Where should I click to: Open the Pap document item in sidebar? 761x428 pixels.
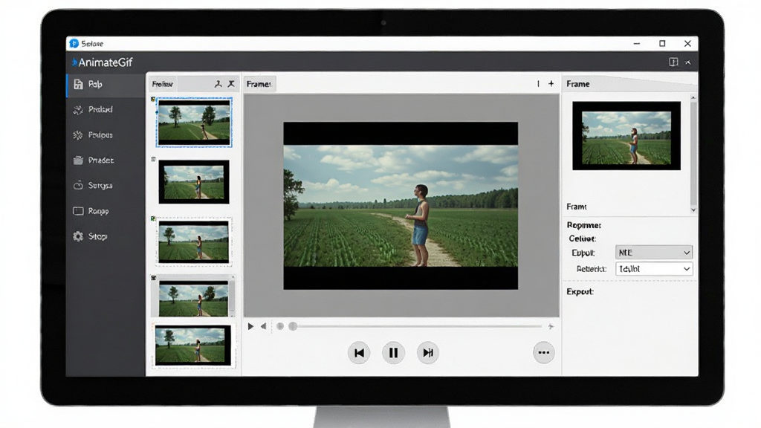tap(106, 85)
